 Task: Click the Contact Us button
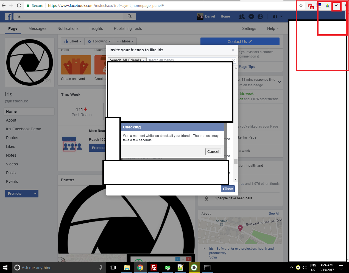pyautogui.click(x=240, y=42)
